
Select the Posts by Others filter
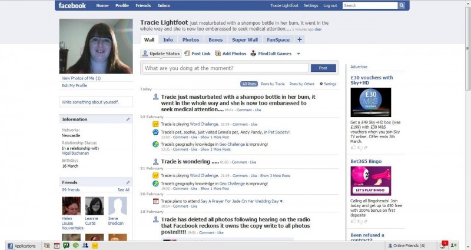click(x=302, y=84)
